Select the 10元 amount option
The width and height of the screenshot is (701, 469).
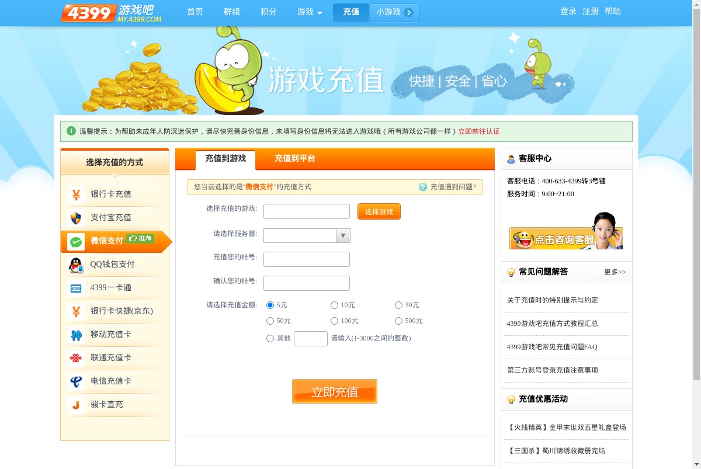pos(334,305)
